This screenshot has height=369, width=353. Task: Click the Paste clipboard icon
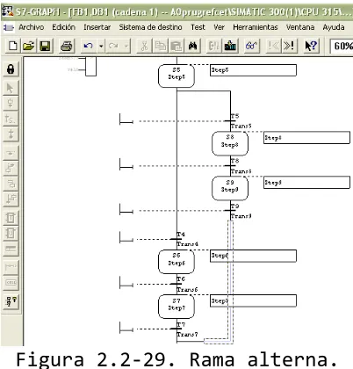point(176,46)
